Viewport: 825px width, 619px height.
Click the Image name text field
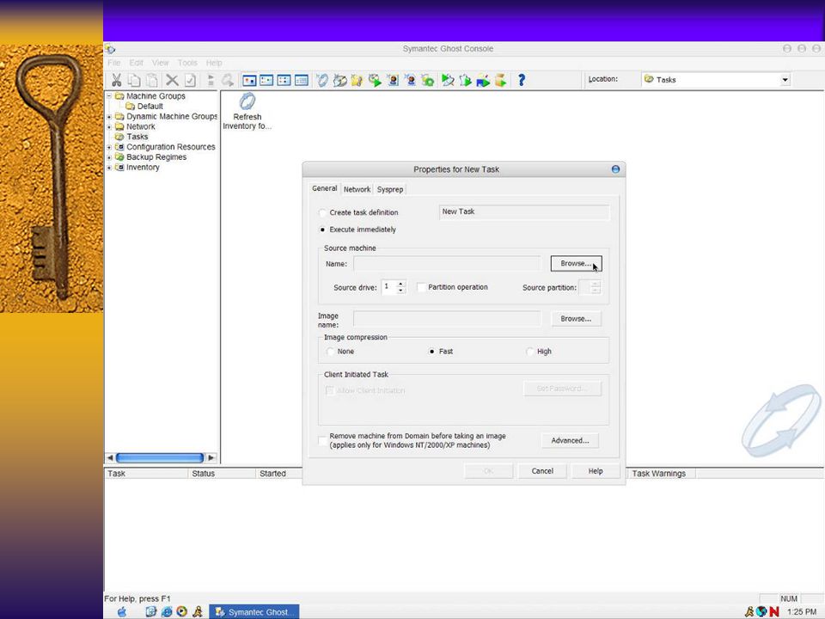(x=447, y=318)
